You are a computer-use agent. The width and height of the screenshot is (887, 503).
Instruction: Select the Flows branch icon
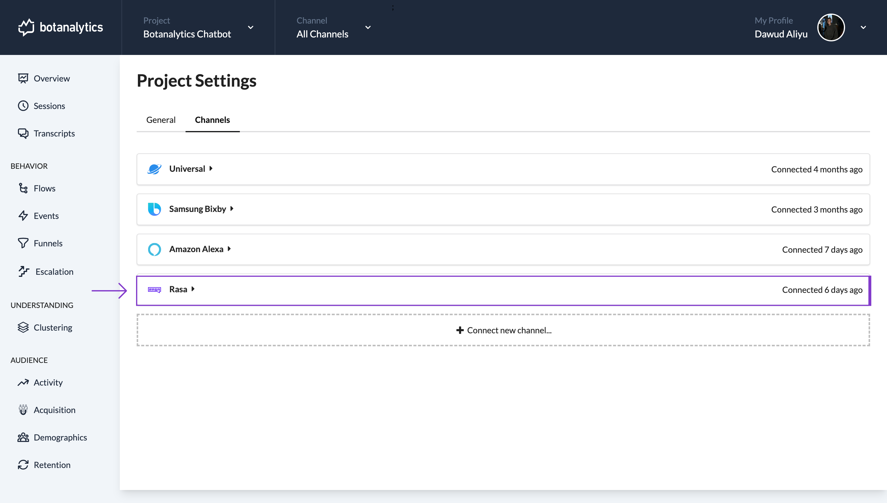[x=23, y=188]
